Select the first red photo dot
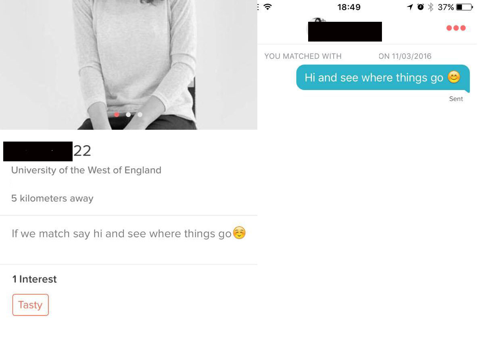The width and height of the screenshot is (484, 363). click(117, 115)
